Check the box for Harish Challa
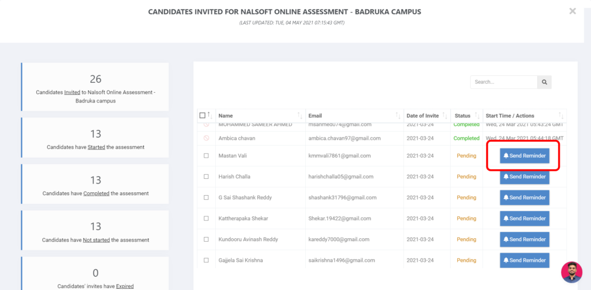The image size is (591, 290). (206, 177)
